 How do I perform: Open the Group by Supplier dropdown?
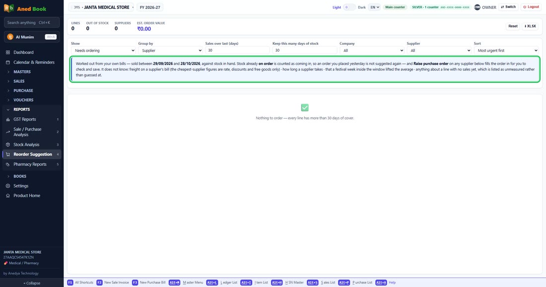(170, 51)
